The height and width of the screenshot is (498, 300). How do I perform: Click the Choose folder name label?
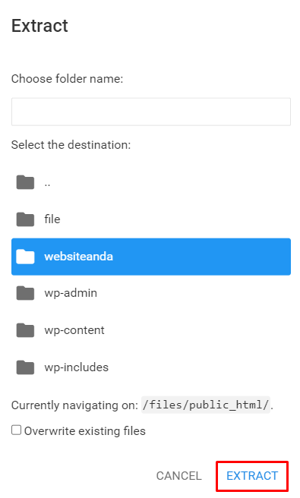[x=67, y=79]
